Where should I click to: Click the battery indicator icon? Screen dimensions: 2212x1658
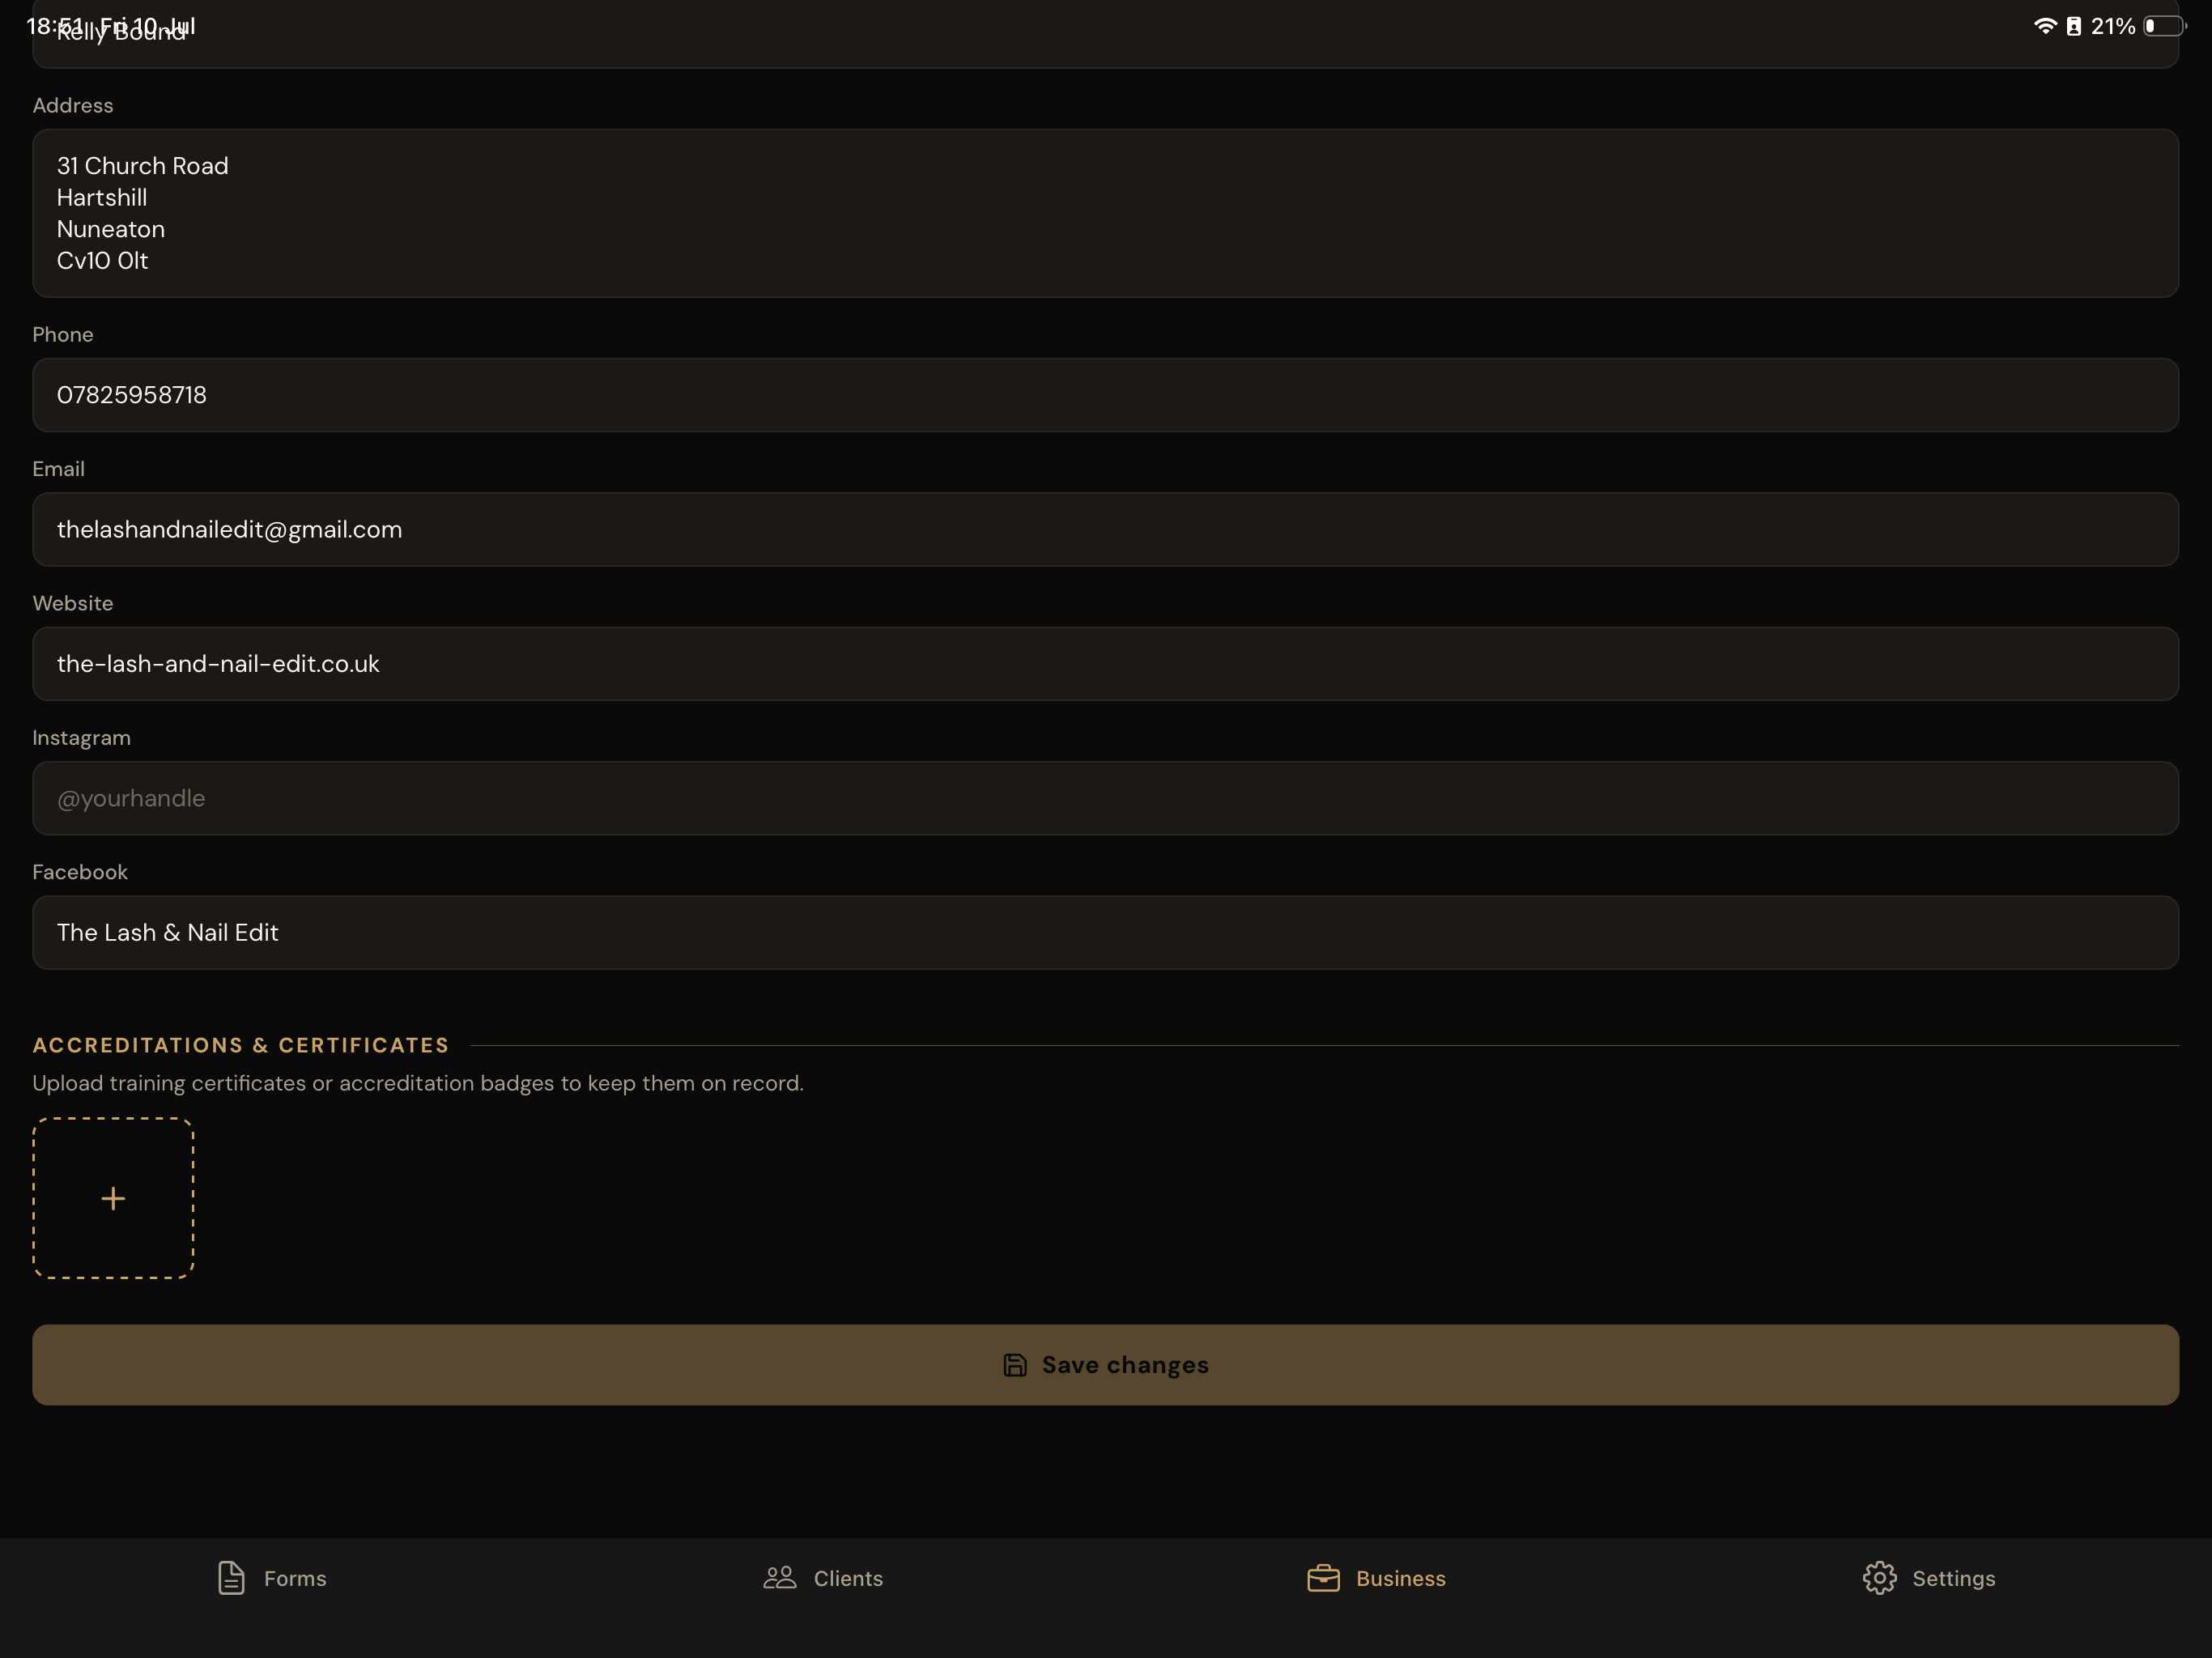coord(2164,26)
